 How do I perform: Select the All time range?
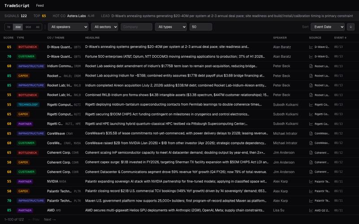pyautogui.click(x=38, y=27)
